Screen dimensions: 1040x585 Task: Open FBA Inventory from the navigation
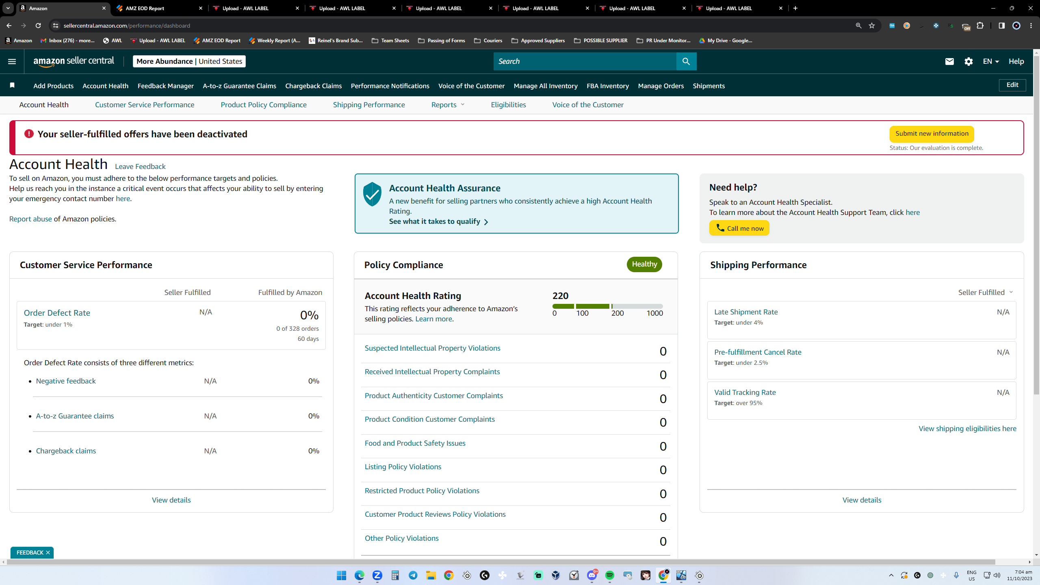[x=608, y=86]
